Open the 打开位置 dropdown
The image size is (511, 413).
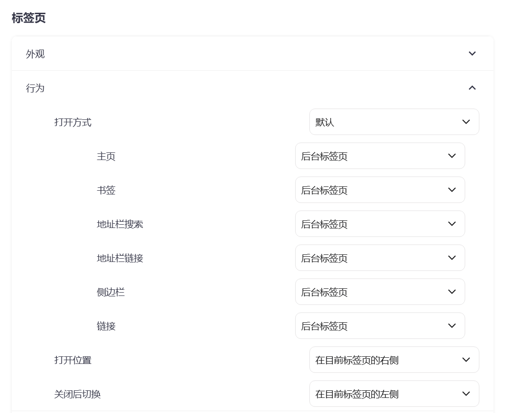(394, 360)
